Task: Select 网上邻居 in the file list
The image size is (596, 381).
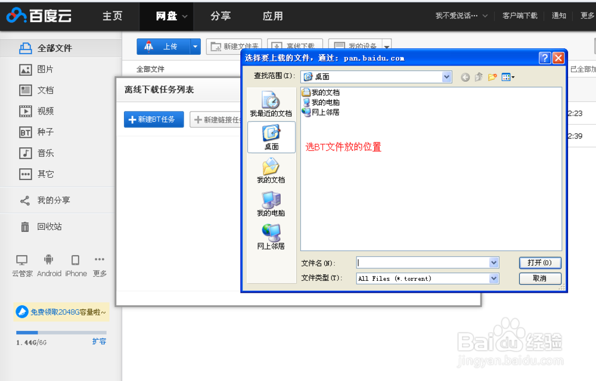Action: point(321,112)
